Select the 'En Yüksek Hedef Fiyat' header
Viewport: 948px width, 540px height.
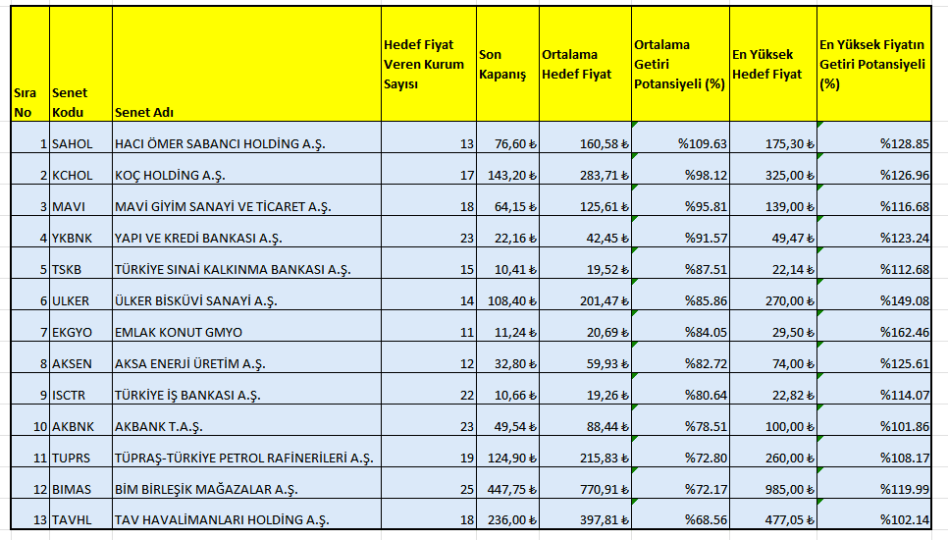point(773,64)
